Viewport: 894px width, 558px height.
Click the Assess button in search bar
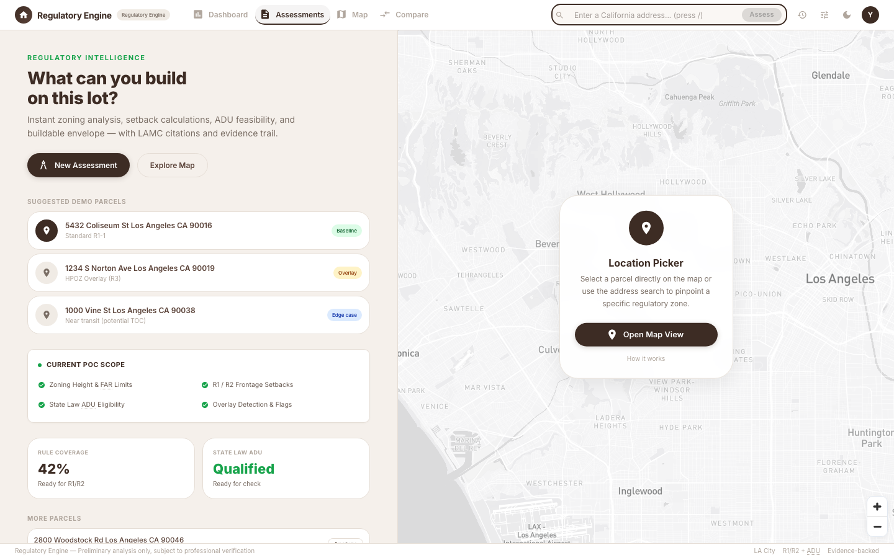click(761, 15)
